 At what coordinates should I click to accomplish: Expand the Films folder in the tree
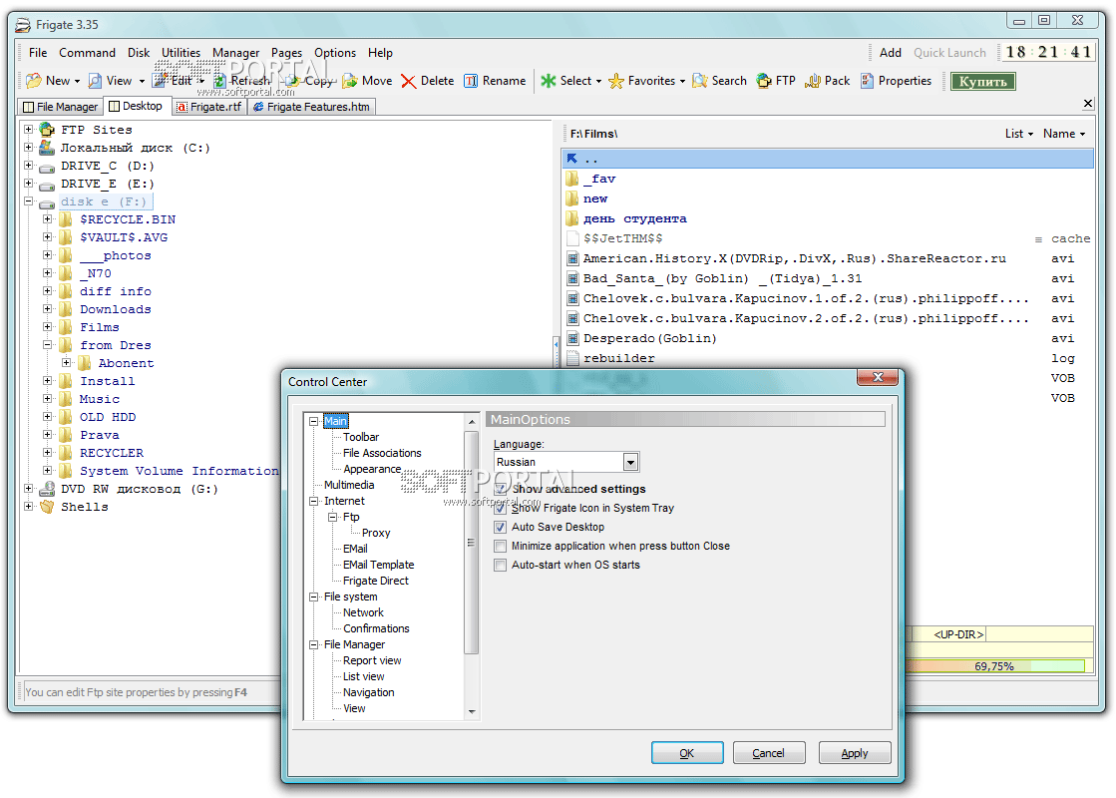point(48,327)
